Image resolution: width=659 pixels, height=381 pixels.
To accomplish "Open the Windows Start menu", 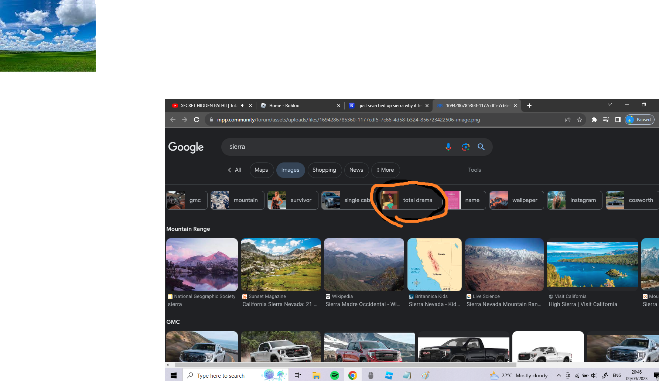I will [x=174, y=375].
